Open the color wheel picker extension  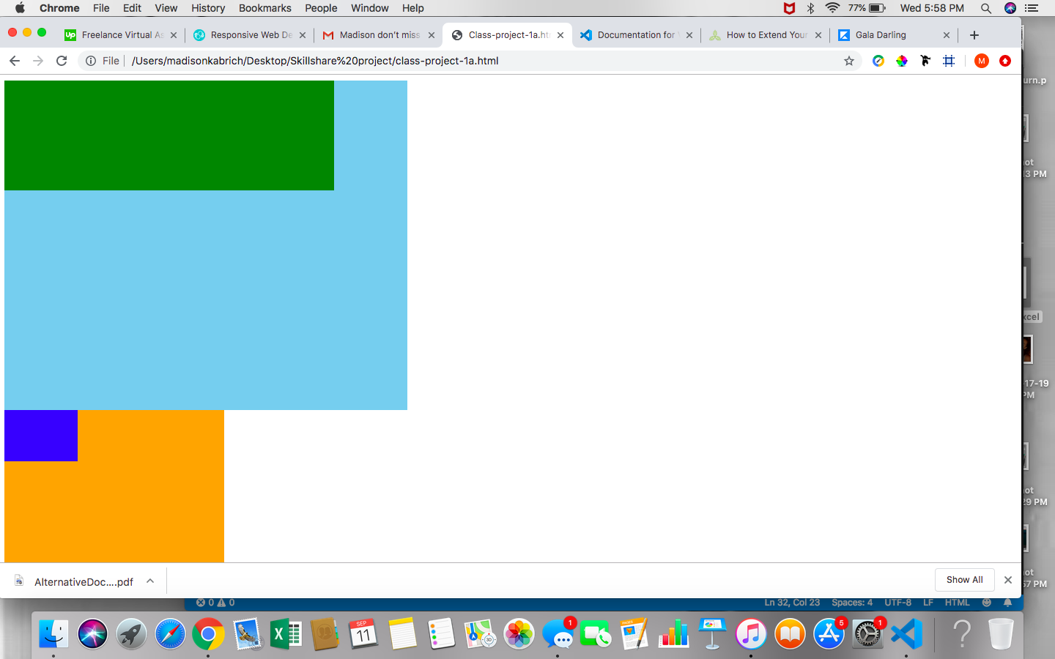(x=902, y=61)
